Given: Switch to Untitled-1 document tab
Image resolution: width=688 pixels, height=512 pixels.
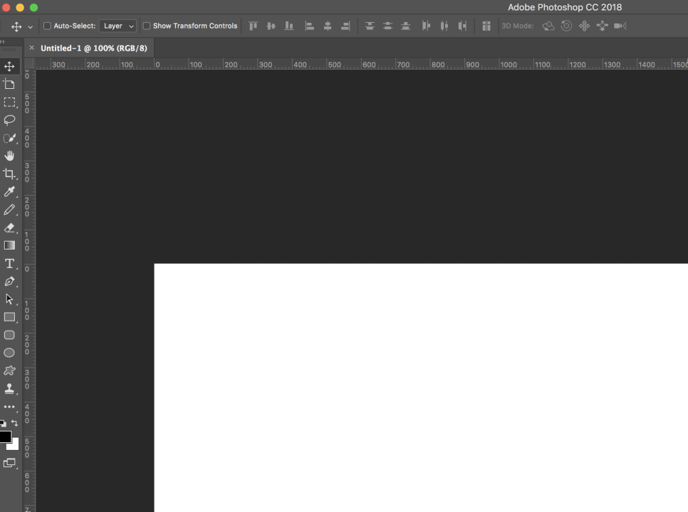Looking at the screenshot, I should click(93, 48).
